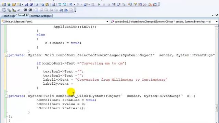Image resolution: width=219 pixels, height=123 pixels.
Task: Click the Step Into debug icon
Action: coord(114,4)
